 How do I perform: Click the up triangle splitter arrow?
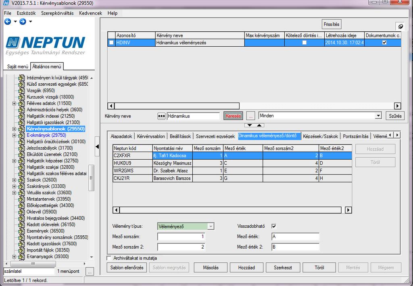[259, 125]
